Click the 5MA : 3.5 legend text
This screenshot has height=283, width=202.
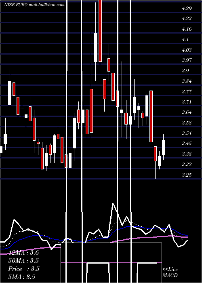[x=22, y=277]
